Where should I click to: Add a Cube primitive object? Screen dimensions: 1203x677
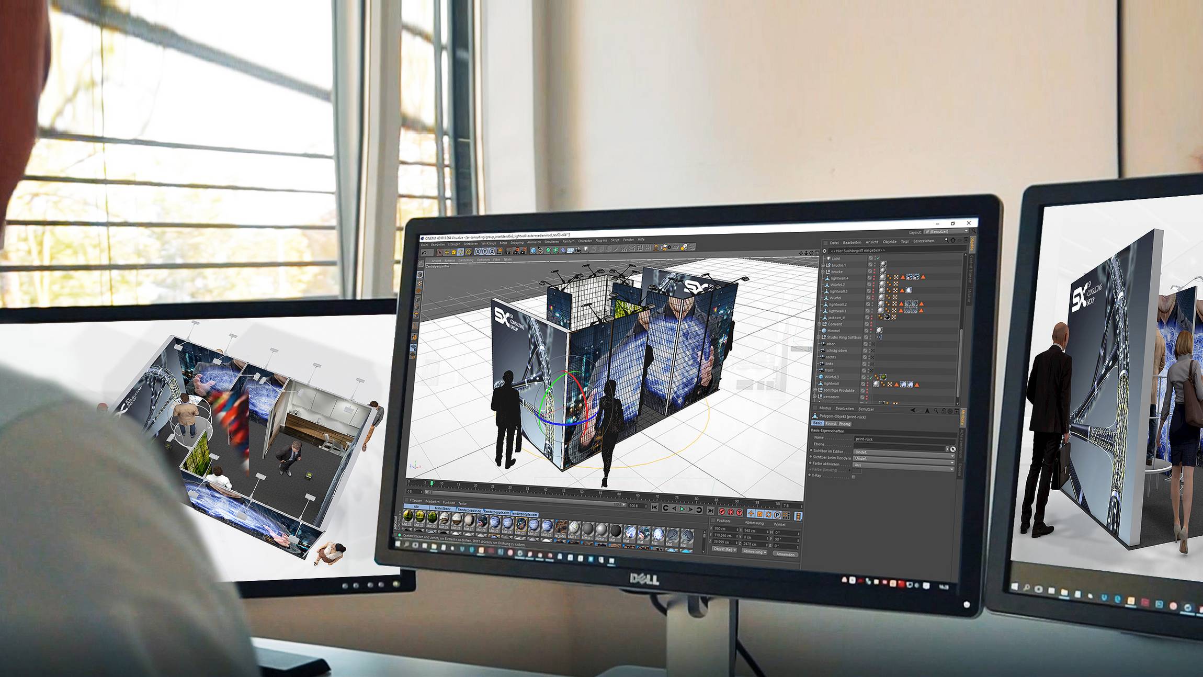click(x=533, y=251)
